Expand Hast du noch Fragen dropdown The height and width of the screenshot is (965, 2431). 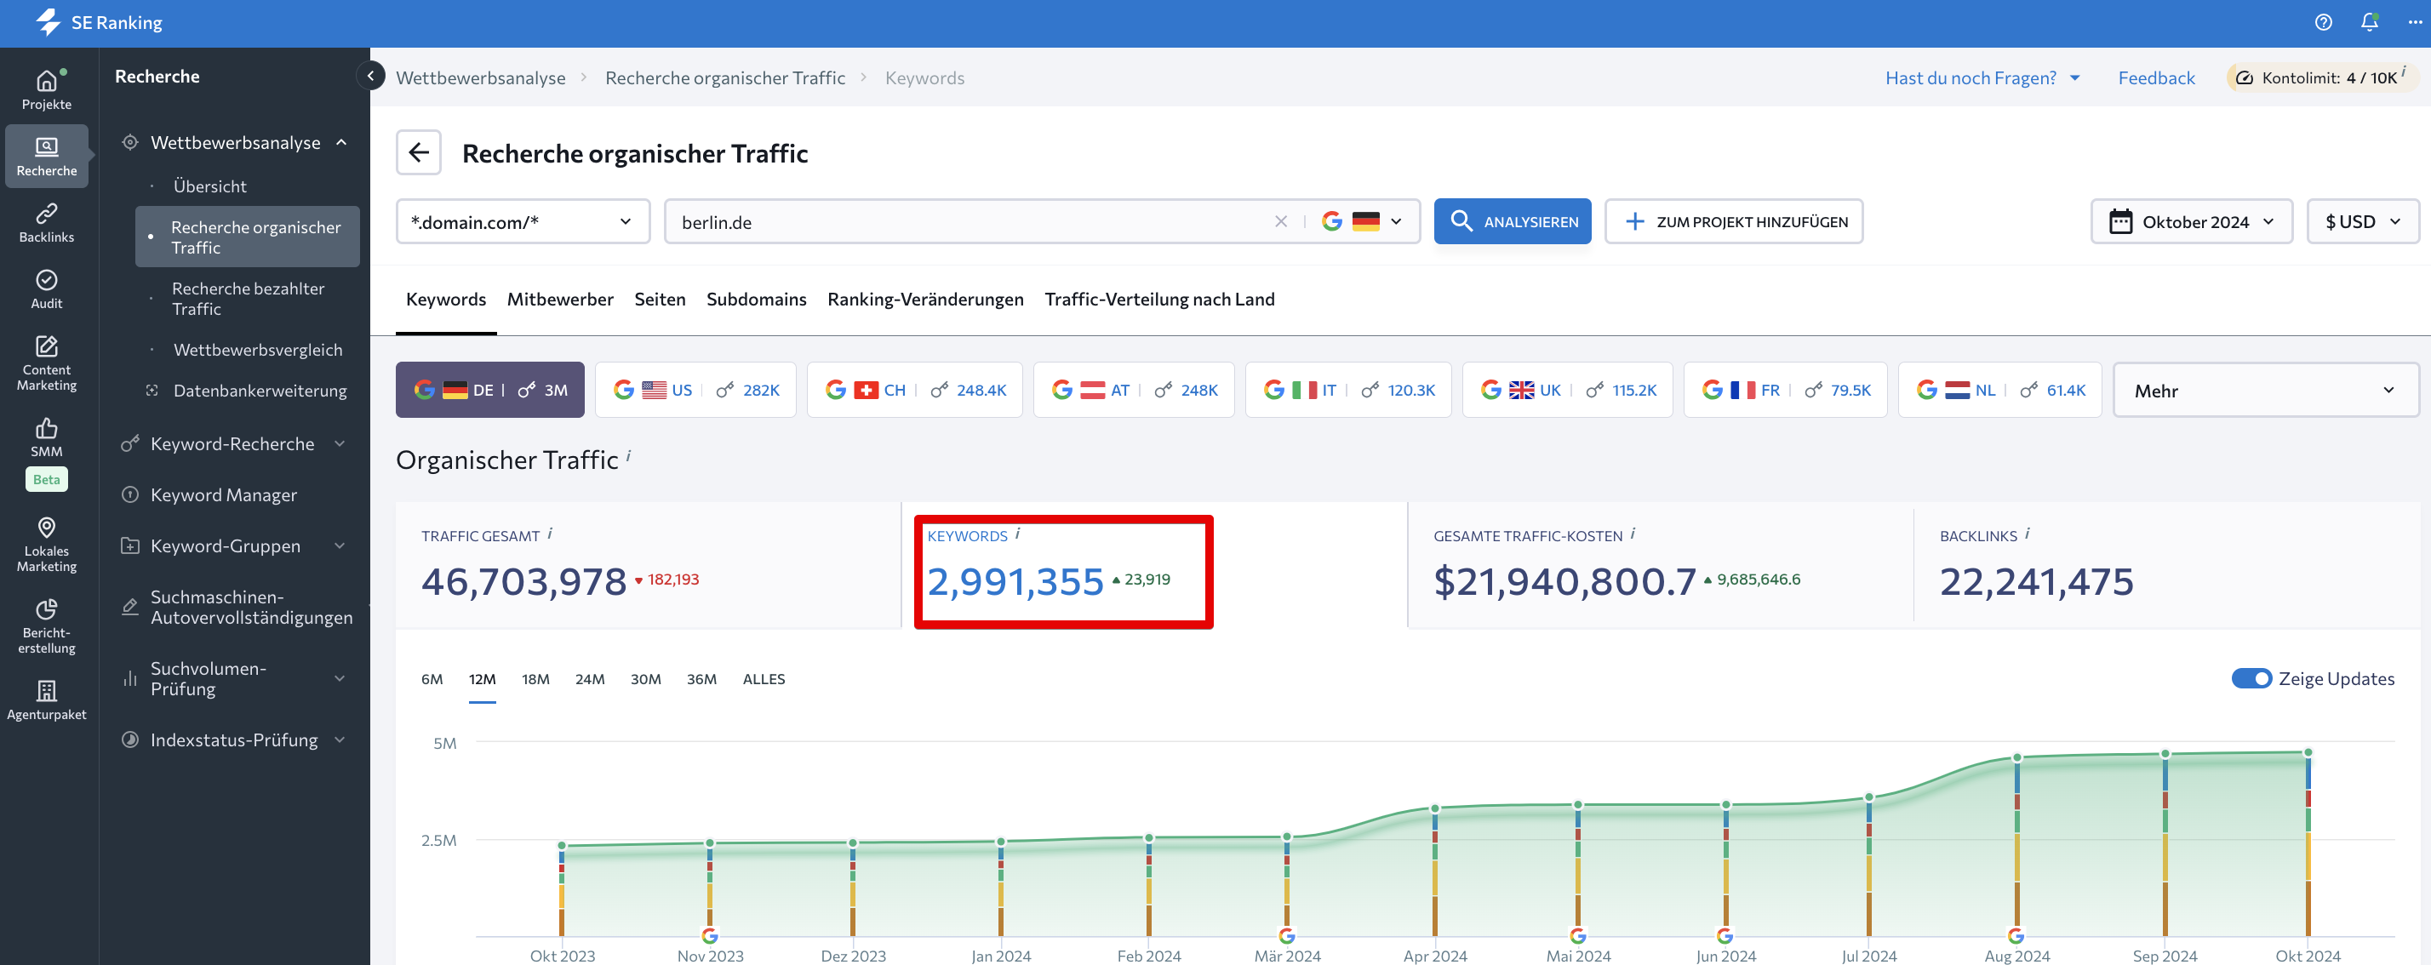point(1982,77)
